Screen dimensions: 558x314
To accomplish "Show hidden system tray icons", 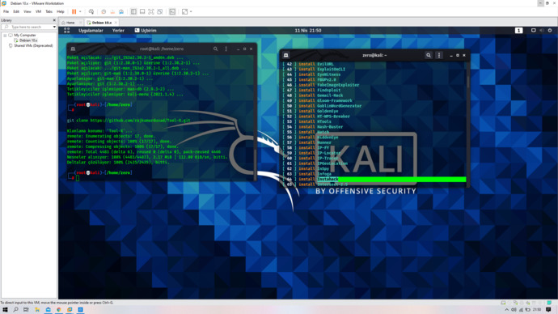I will coord(507,310).
